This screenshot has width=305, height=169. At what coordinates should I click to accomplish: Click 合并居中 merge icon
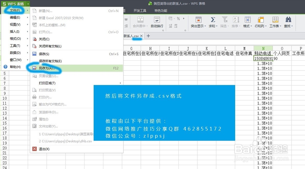140,20
